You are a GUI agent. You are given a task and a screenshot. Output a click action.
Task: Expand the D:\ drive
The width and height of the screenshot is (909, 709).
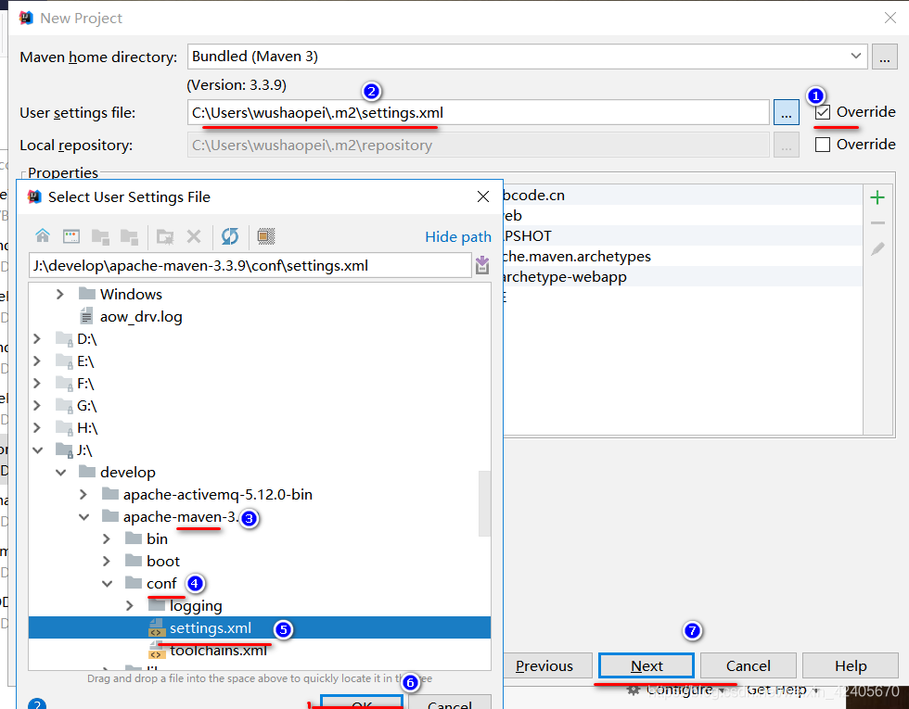pos(37,339)
